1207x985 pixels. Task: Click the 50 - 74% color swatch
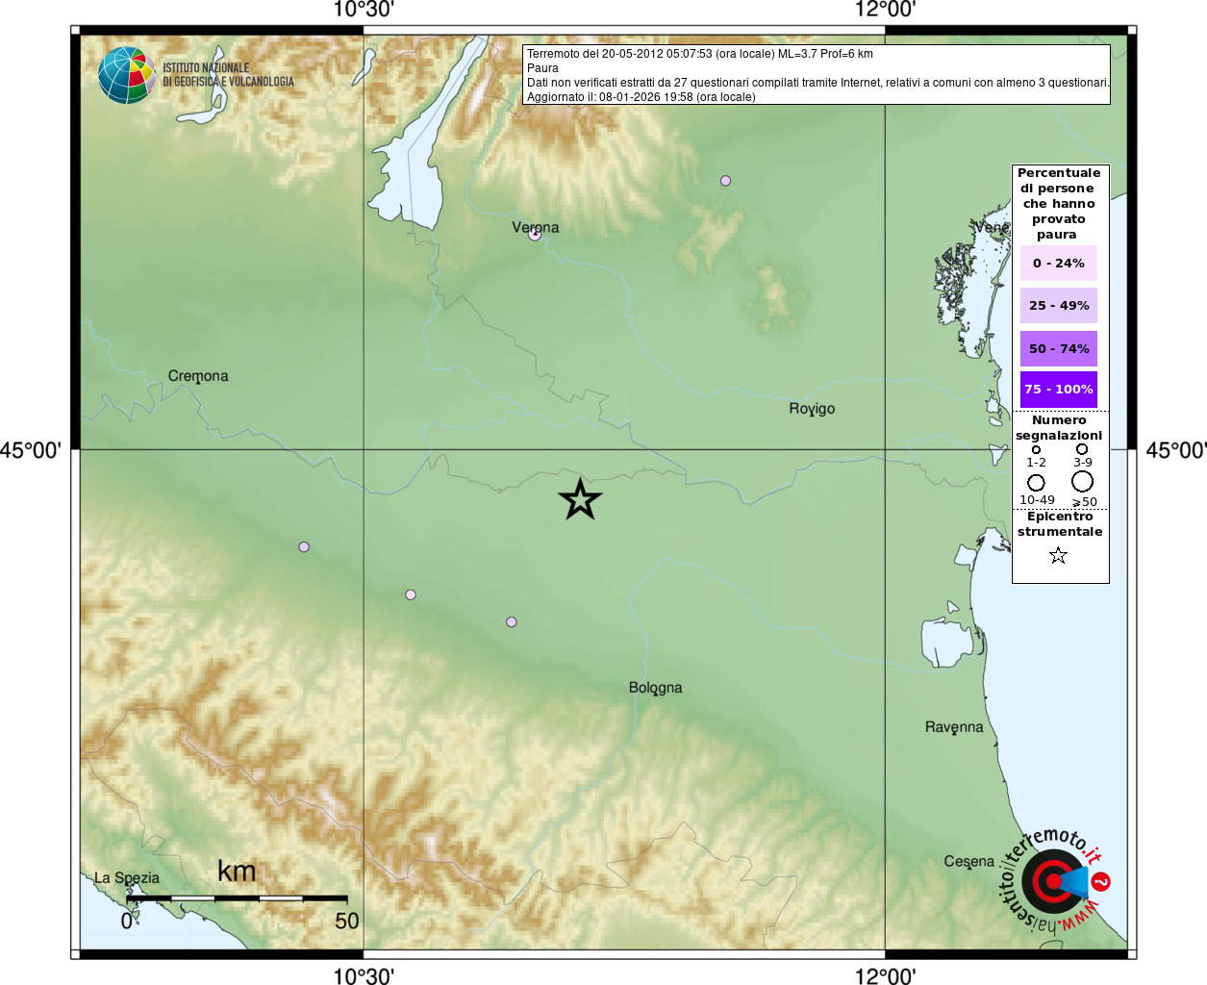(1059, 348)
